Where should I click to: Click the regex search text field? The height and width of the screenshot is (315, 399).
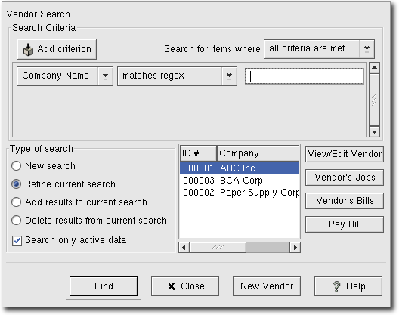click(x=305, y=76)
